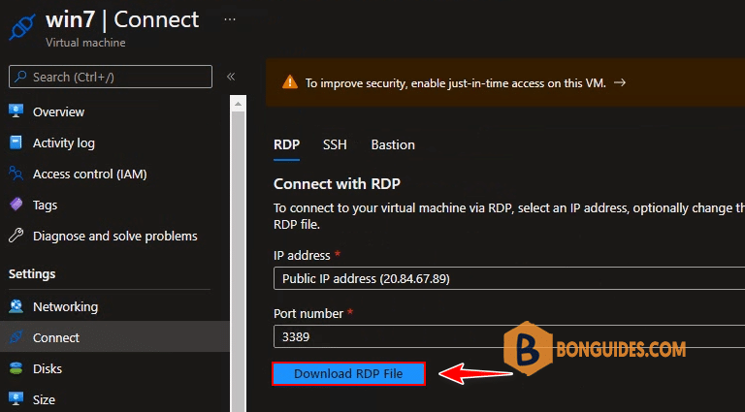Click the just-in-time access banner arrow

pyautogui.click(x=620, y=83)
